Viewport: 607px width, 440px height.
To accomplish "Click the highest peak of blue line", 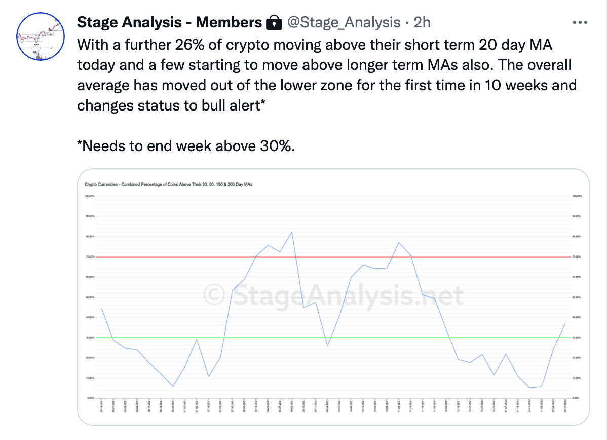I will tap(291, 232).
